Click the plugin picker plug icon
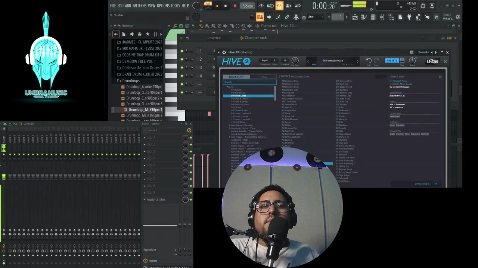This screenshot has height=268, width=478. (x=409, y=17)
